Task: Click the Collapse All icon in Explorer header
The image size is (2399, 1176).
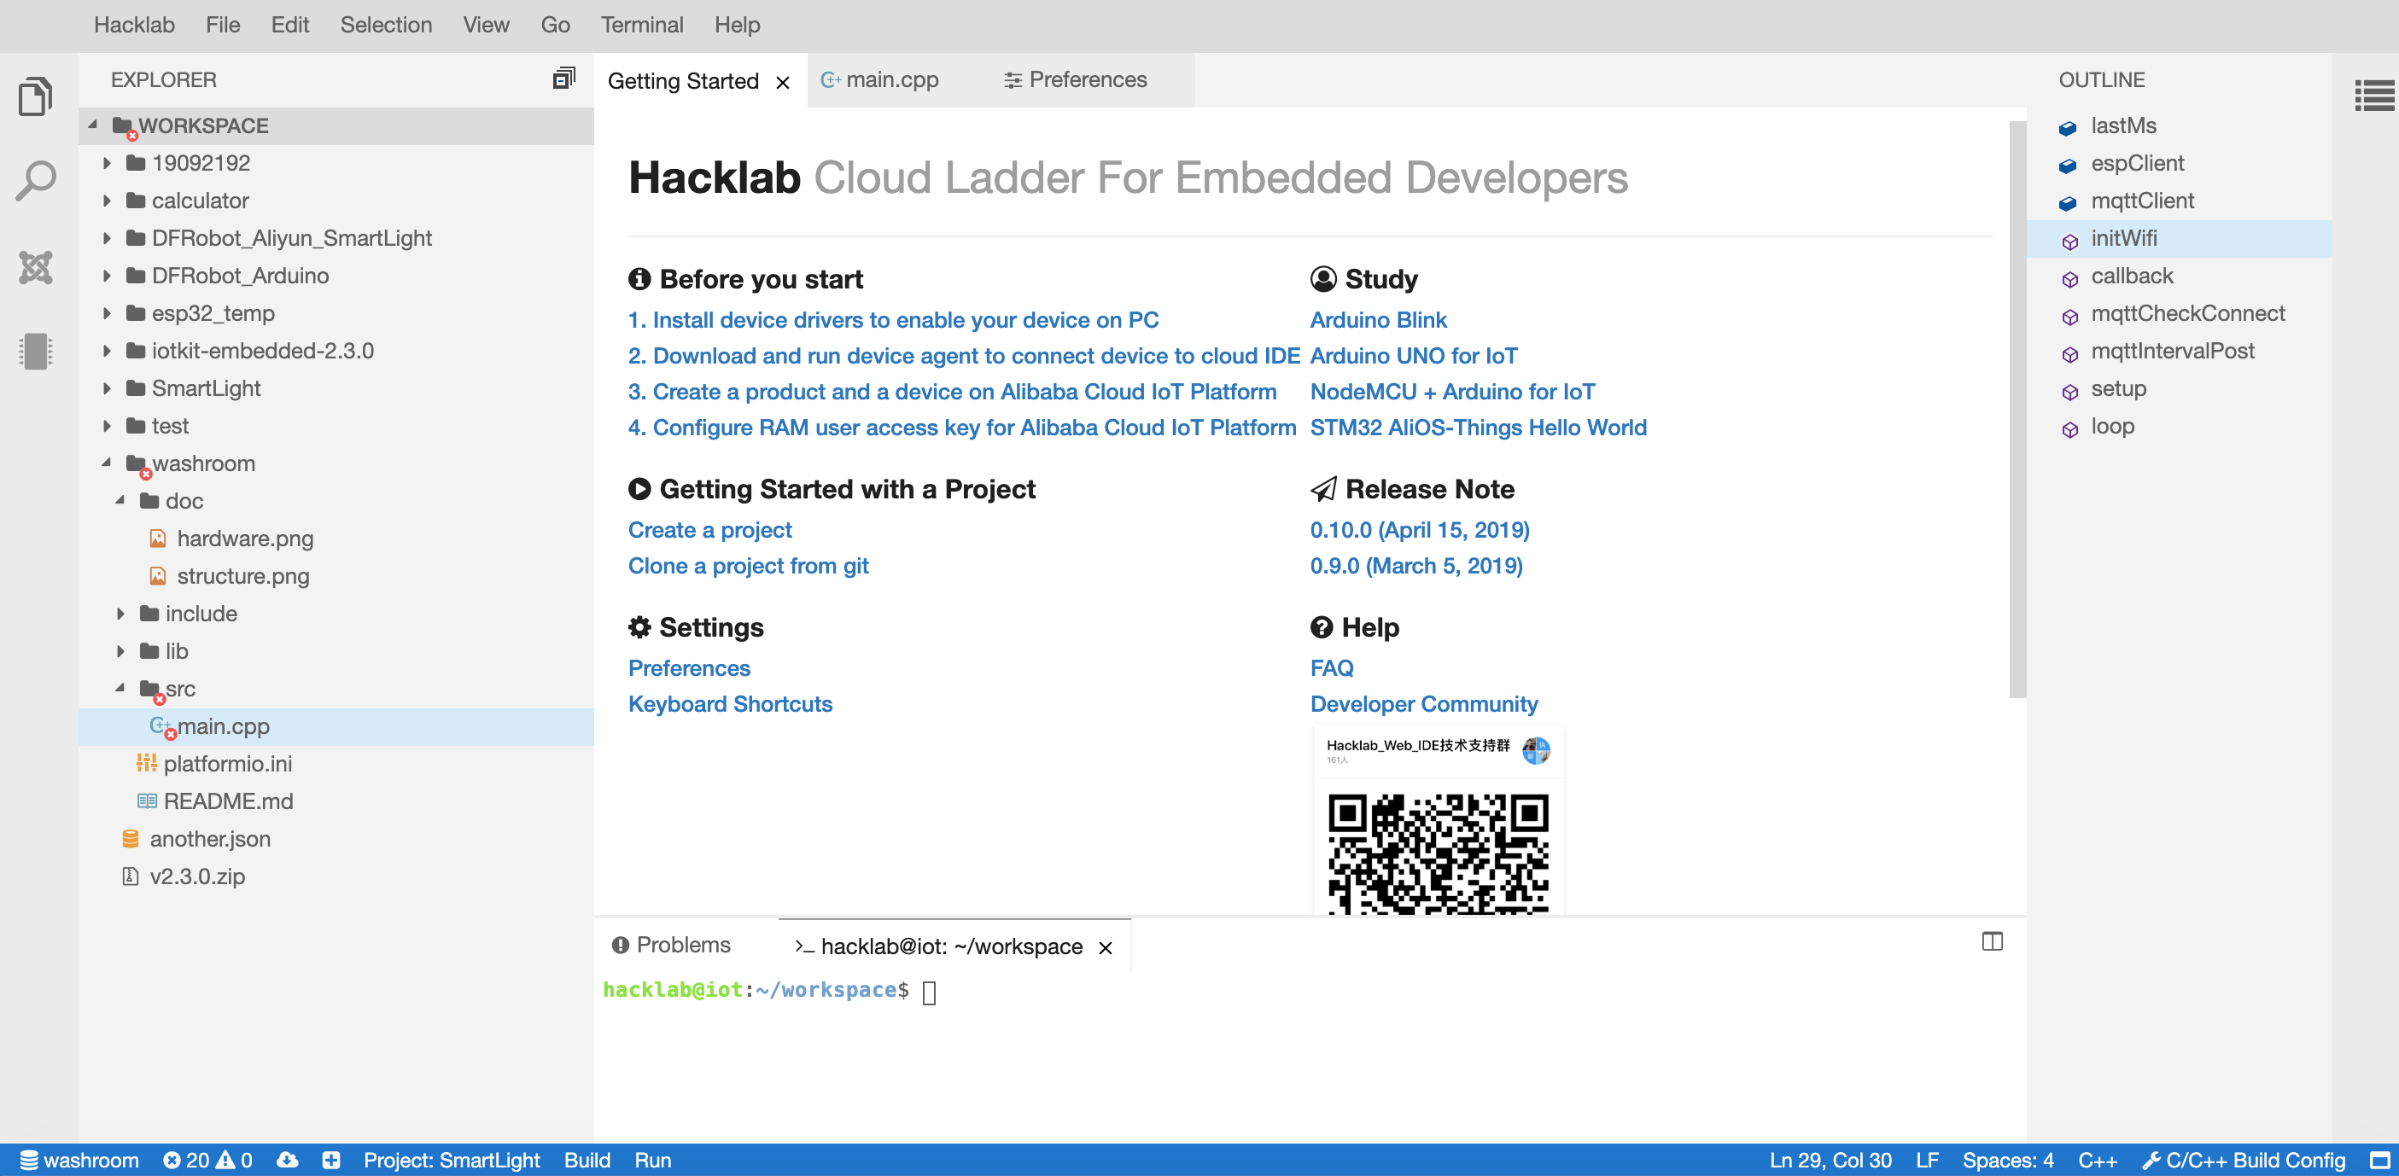Action: [564, 79]
